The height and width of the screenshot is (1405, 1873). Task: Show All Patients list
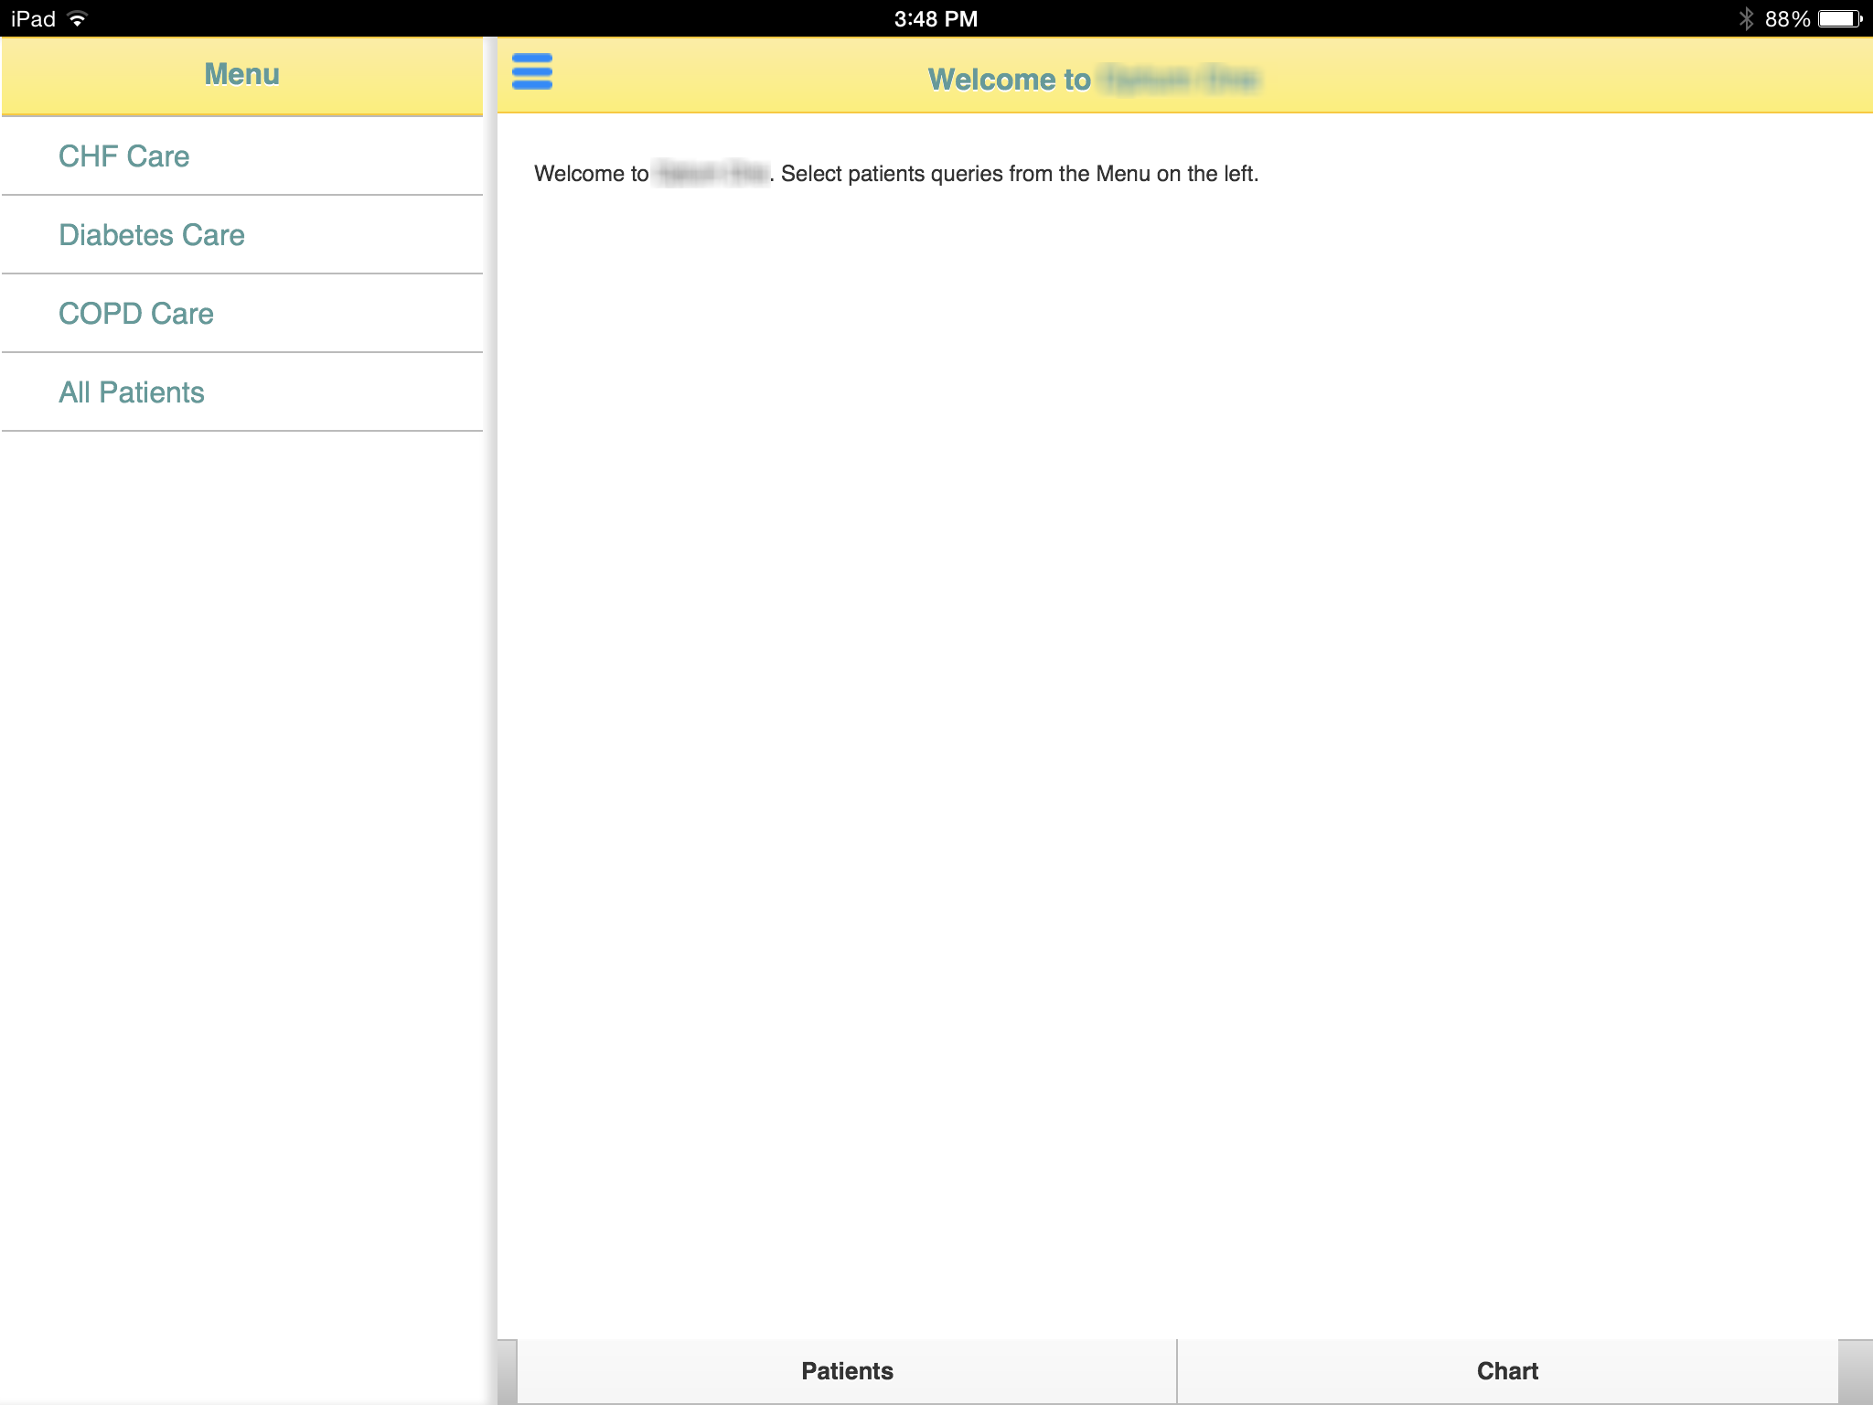(x=132, y=392)
